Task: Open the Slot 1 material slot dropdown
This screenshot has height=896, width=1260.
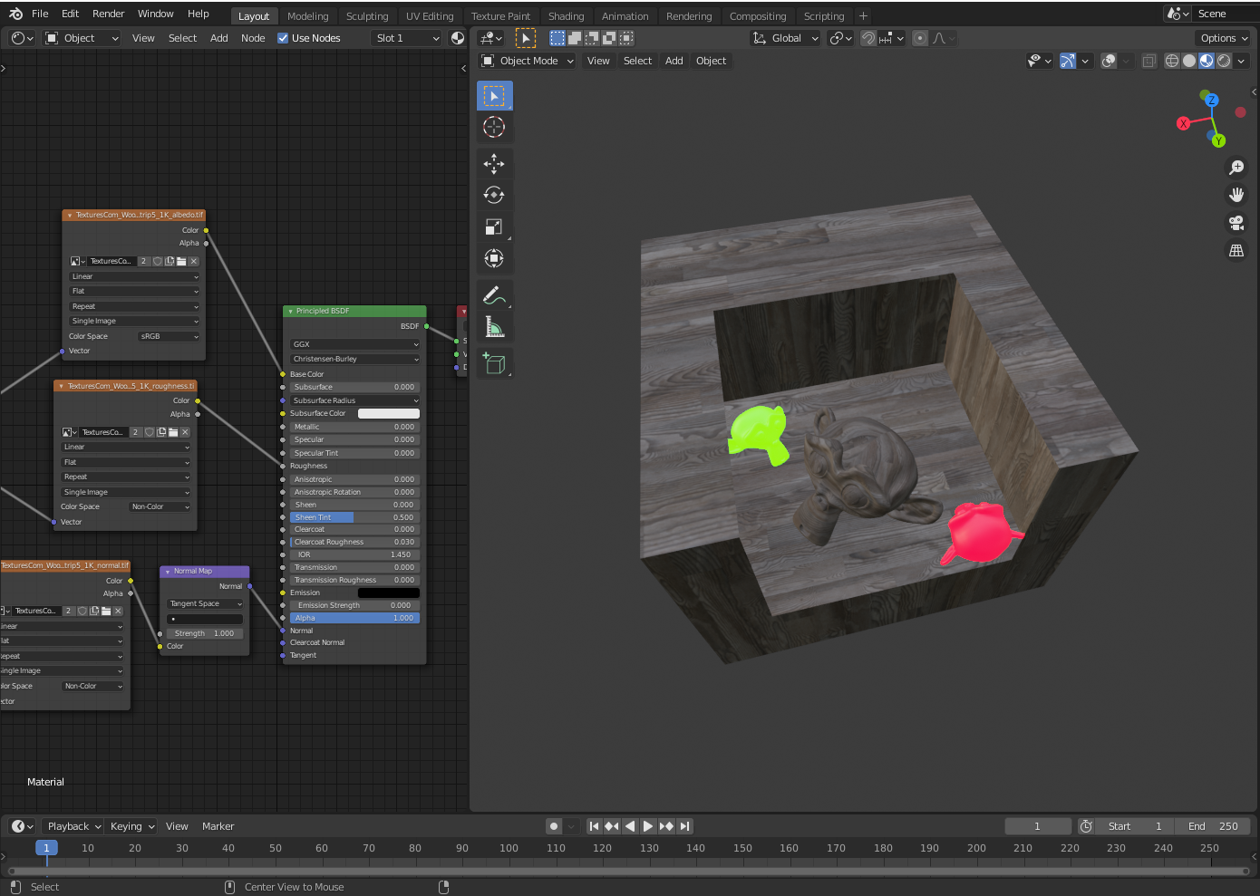Action: (406, 38)
